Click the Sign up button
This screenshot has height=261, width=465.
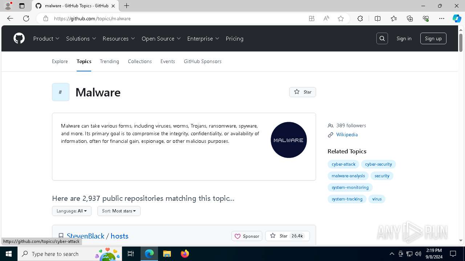(x=433, y=38)
